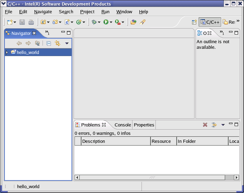Maximize the Problems panel
The height and width of the screenshot is (193, 244).
coord(236,124)
